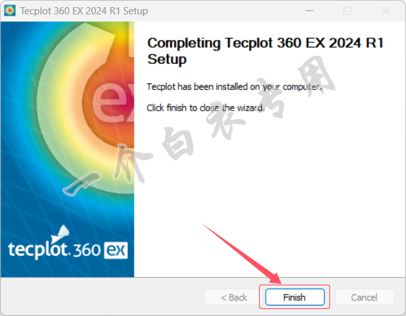Image resolution: width=406 pixels, height=316 pixels.
Task: Open the Tecplot icon in title bar
Action: pos(10,10)
